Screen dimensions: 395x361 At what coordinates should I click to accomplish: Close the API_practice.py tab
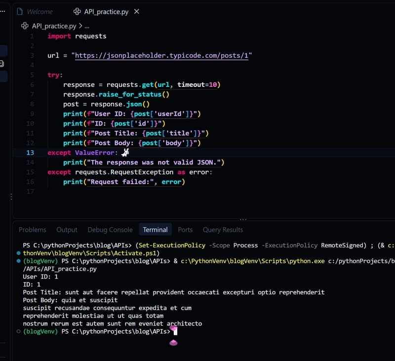pyautogui.click(x=137, y=11)
